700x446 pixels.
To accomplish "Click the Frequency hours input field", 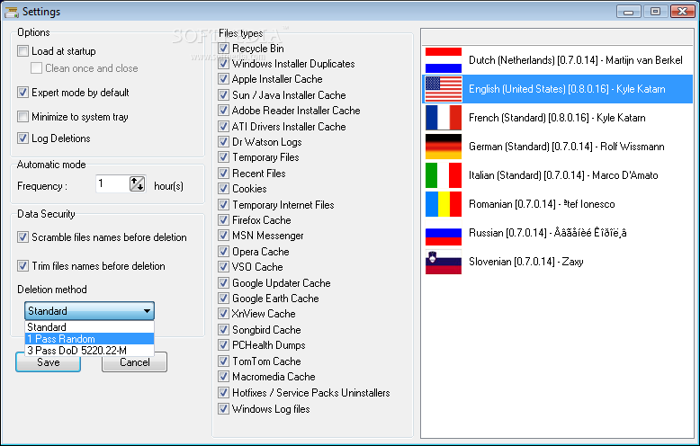I will pos(112,183).
